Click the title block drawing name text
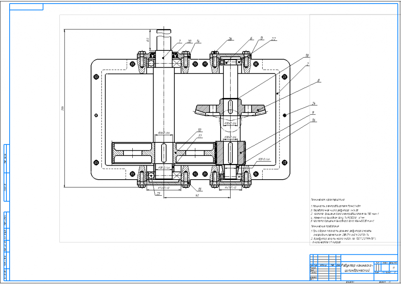This screenshot has width=401, height=284. (357, 268)
